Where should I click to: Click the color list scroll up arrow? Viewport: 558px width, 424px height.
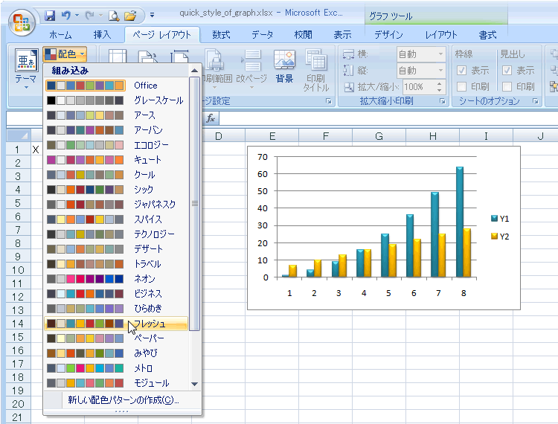tap(194, 71)
